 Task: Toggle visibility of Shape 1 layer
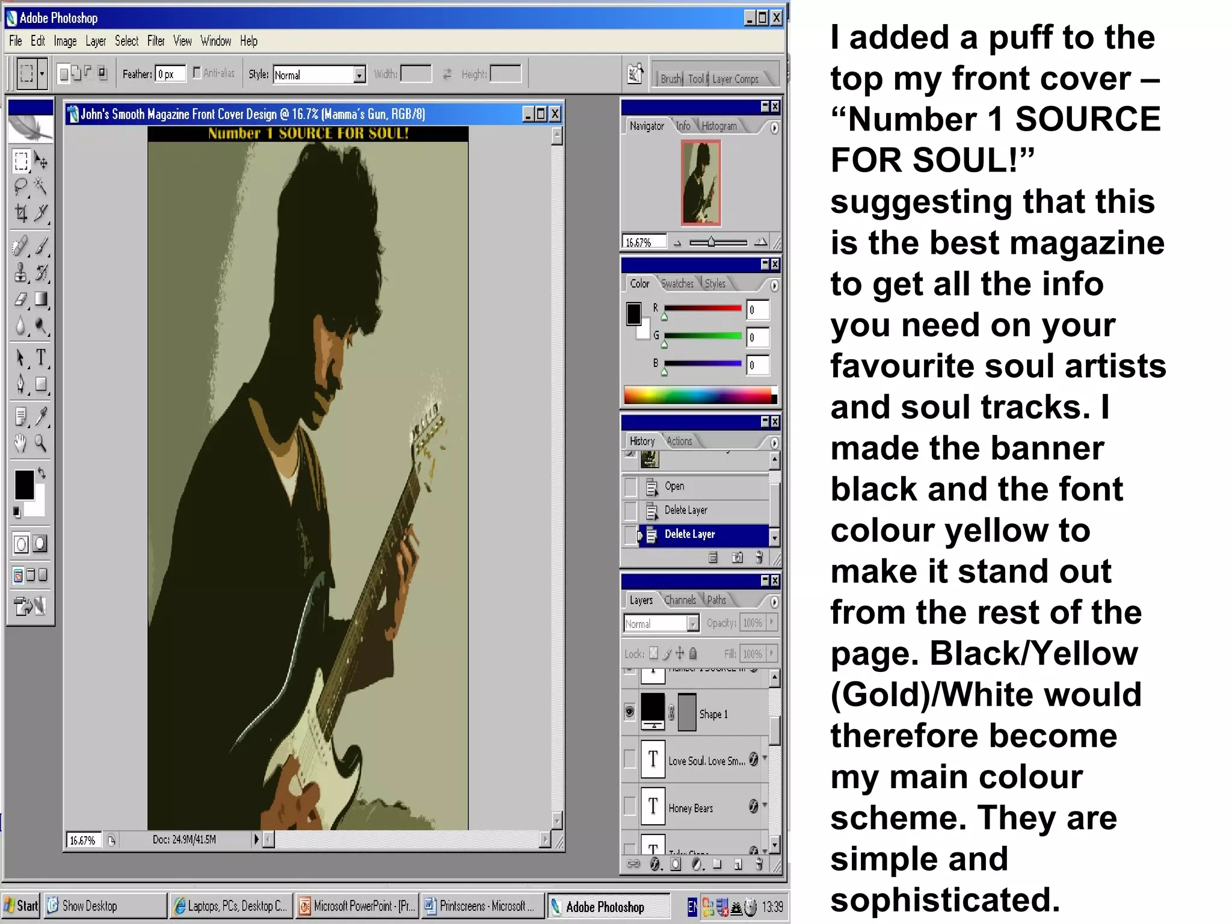(630, 712)
